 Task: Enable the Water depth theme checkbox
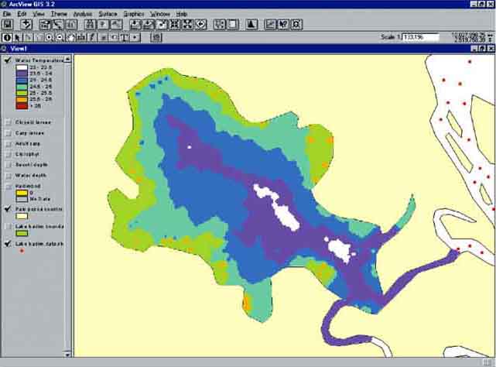pyautogui.click(x=8, y=175)
